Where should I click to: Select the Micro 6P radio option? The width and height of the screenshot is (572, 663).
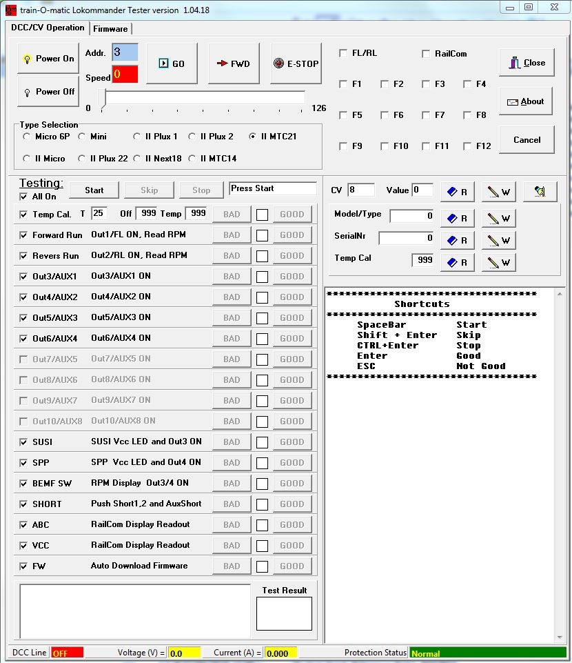pyautogui.click(x=27, y=137)
